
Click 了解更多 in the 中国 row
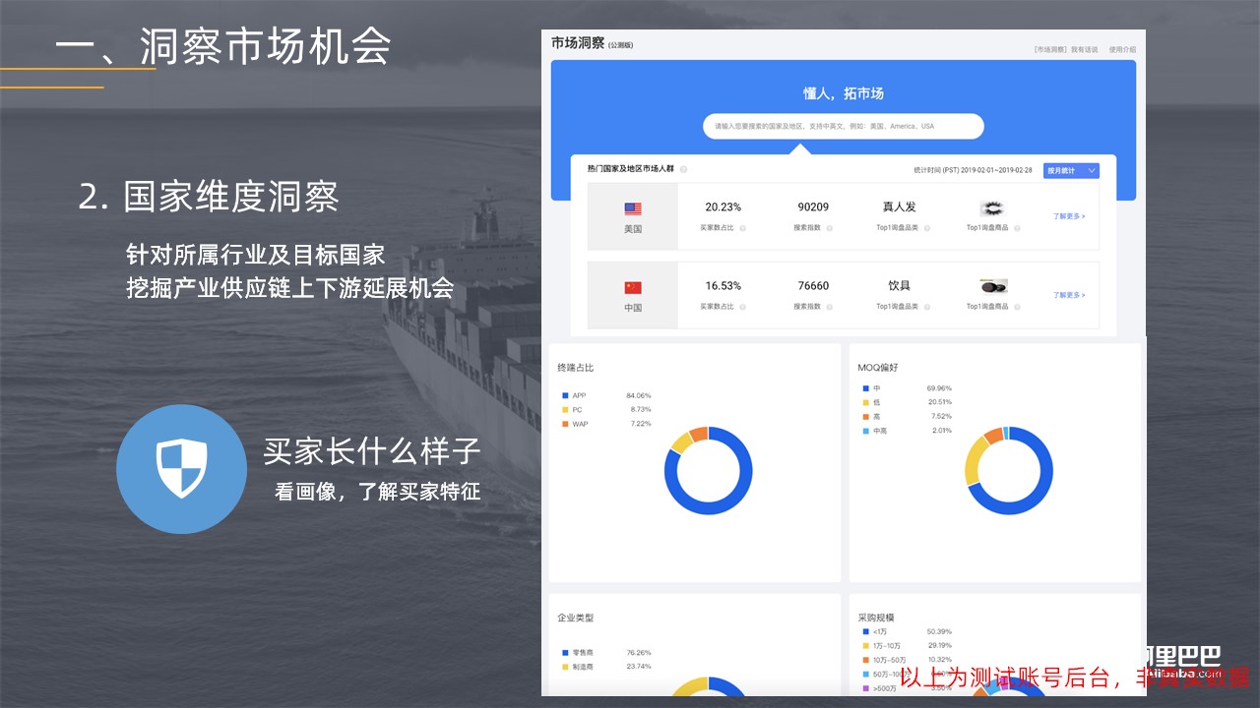point(1069,294)
